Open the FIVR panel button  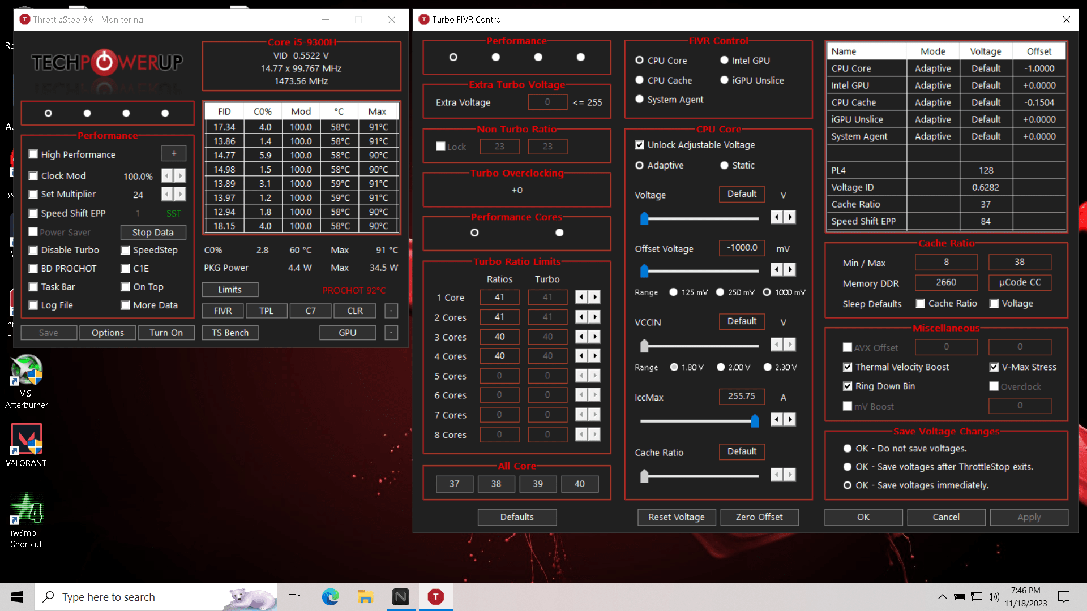[222, 311]
